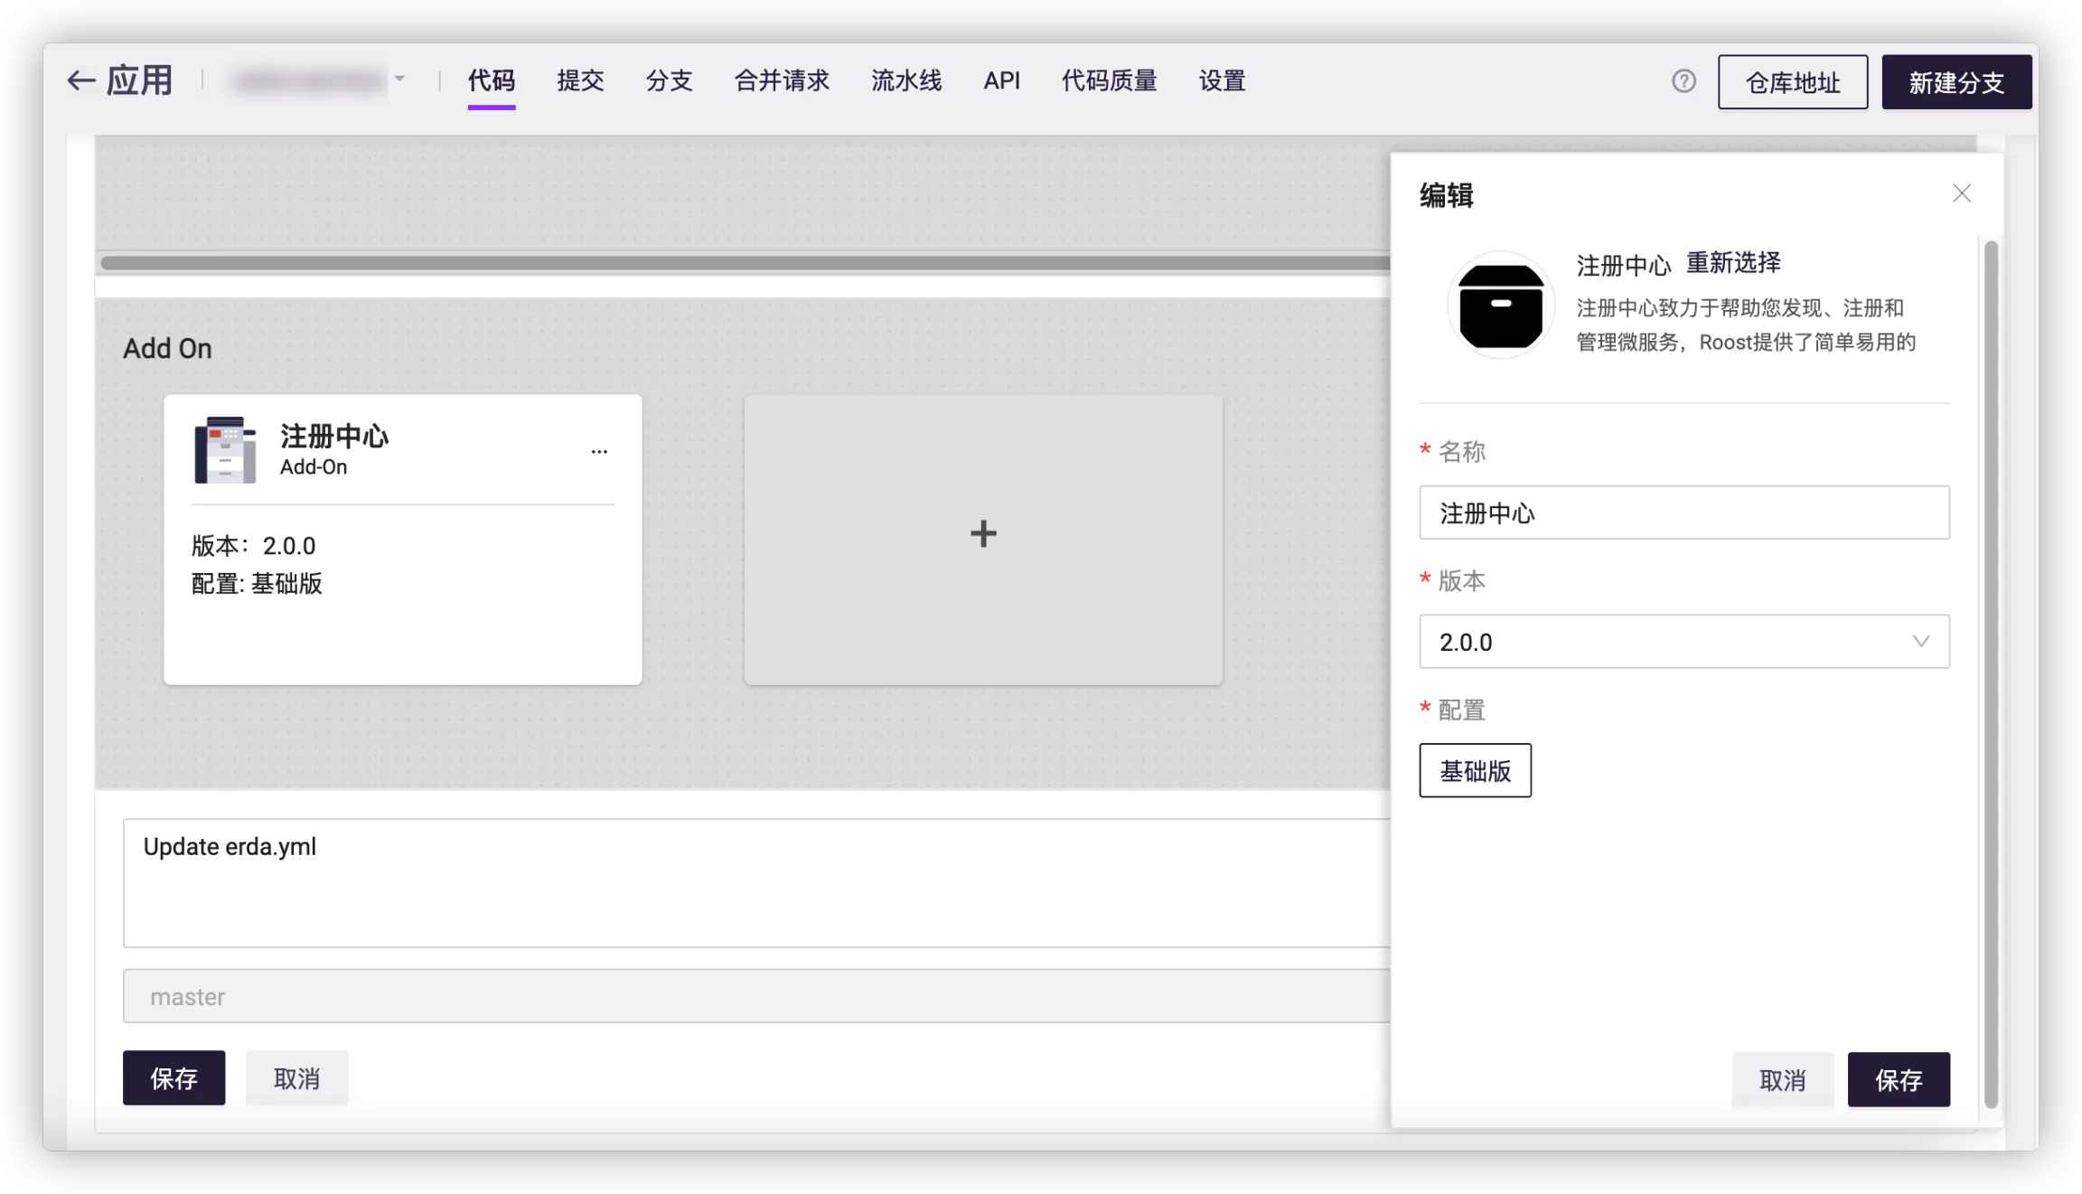Click the black registry icon in edit panel
Image resolution: width=2082 pixels, height=1194 pixels.
[x=1501, y=306]
